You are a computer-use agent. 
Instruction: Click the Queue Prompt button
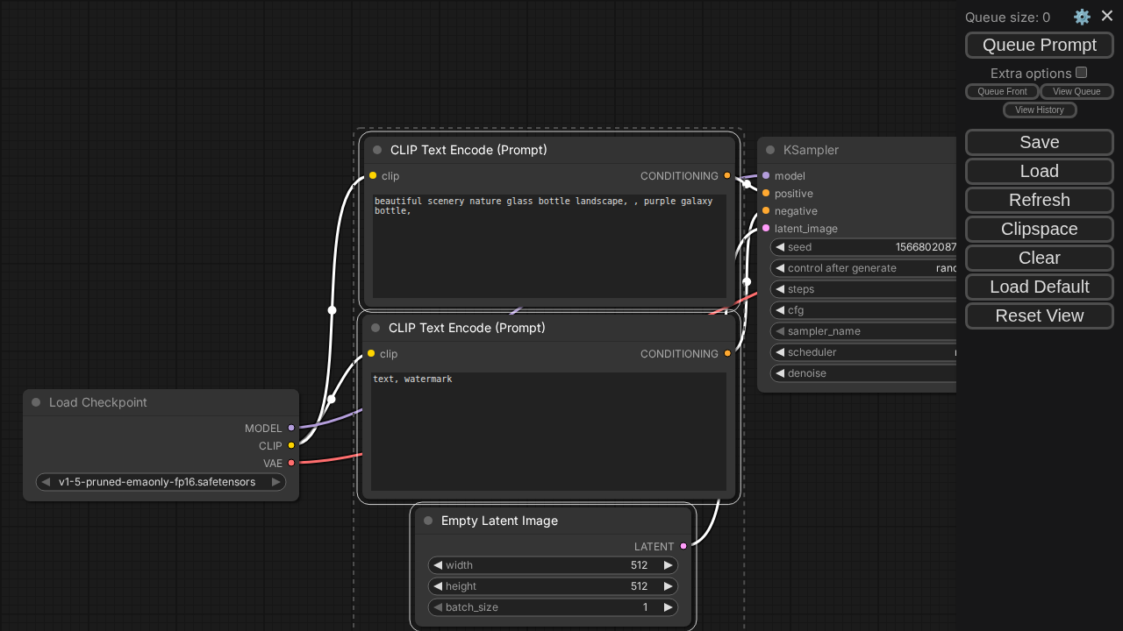pyautogui.click(x=1039, y=45)
